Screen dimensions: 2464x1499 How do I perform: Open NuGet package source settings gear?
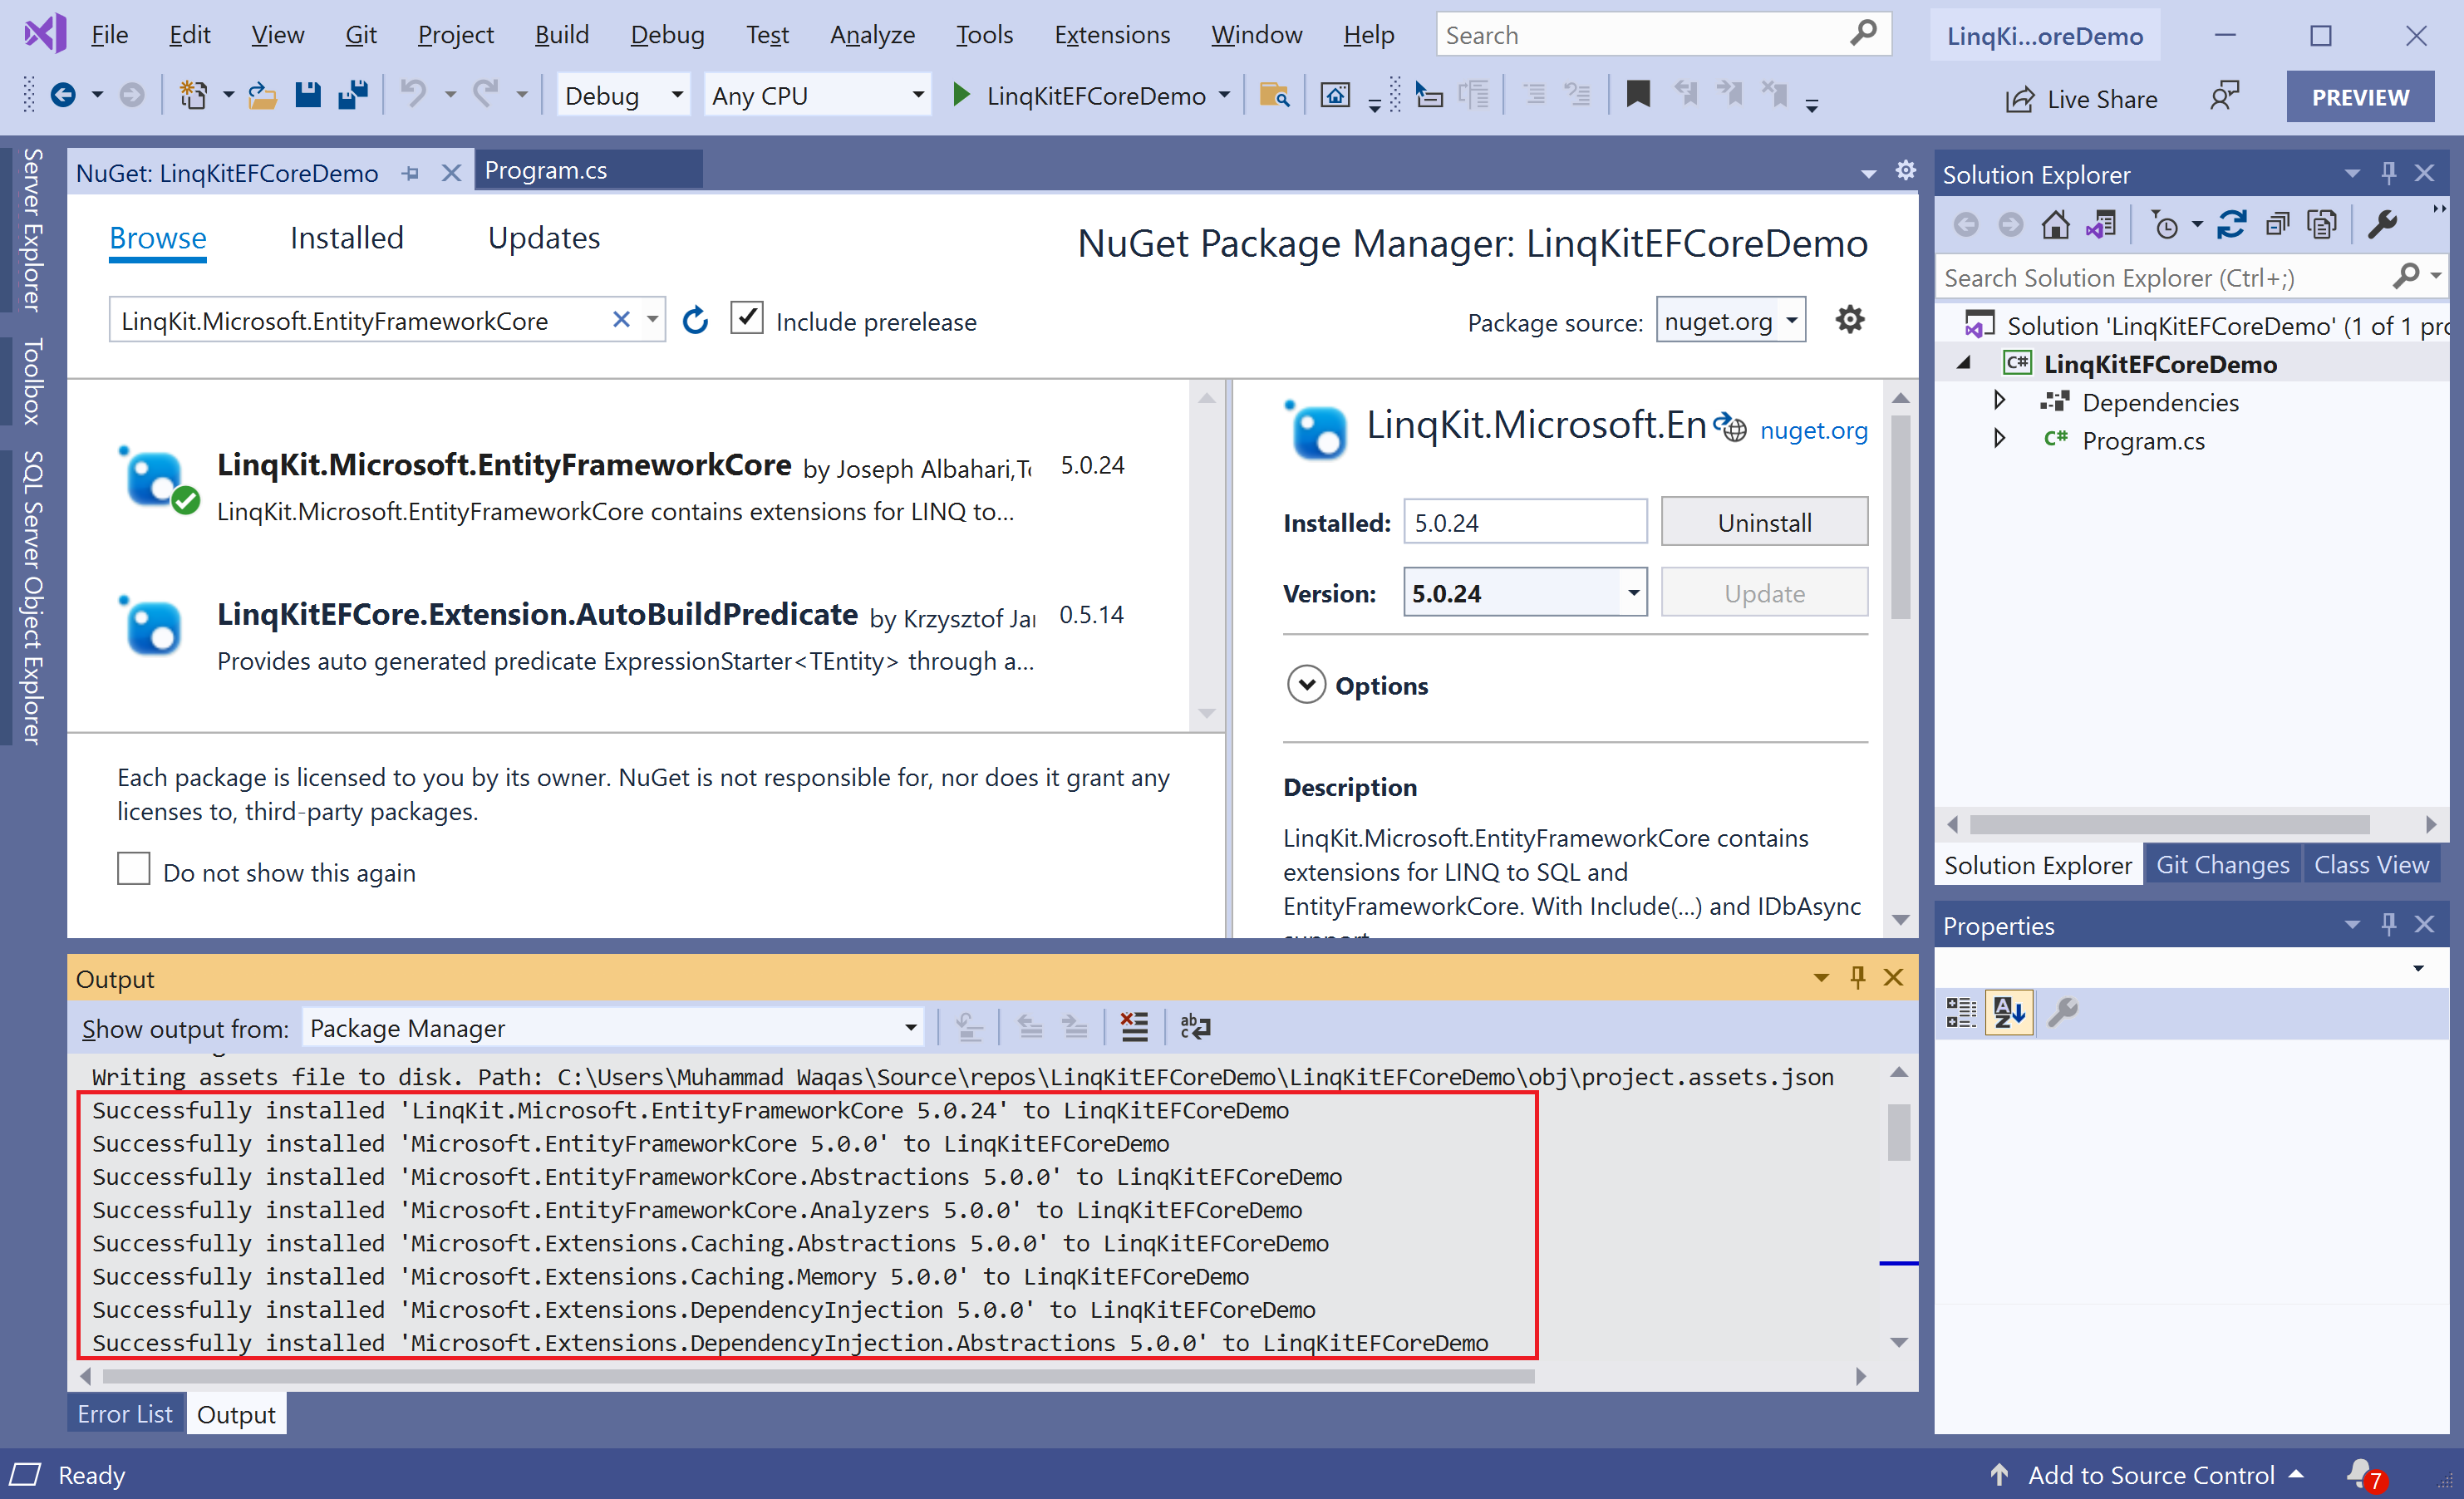coord(1849,320)
